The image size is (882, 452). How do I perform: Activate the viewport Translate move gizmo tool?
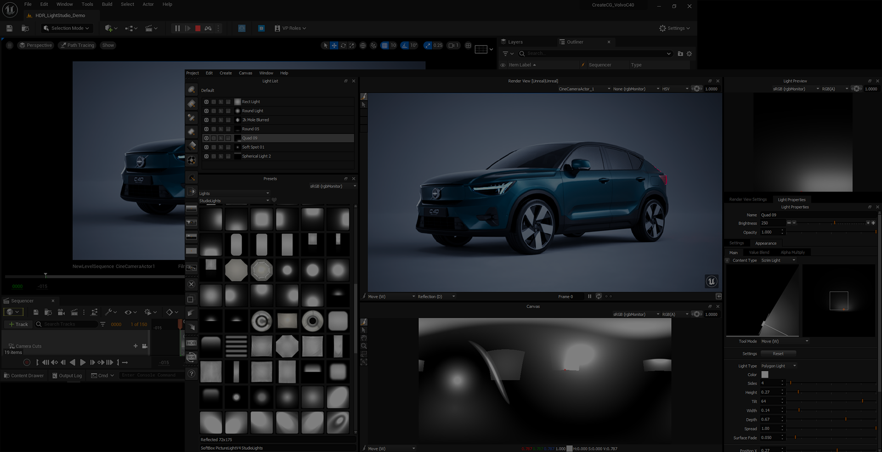tap(334, 45)
